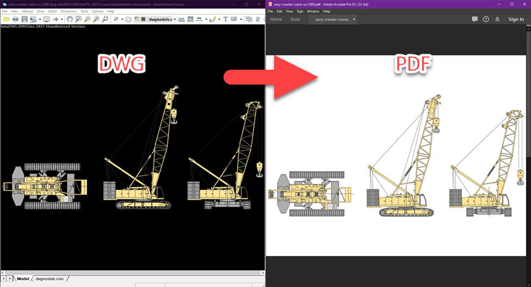The image size is (531, 287).
Task: Select the sany-crawler-crane document tab
Action: [x=332, y=19]
